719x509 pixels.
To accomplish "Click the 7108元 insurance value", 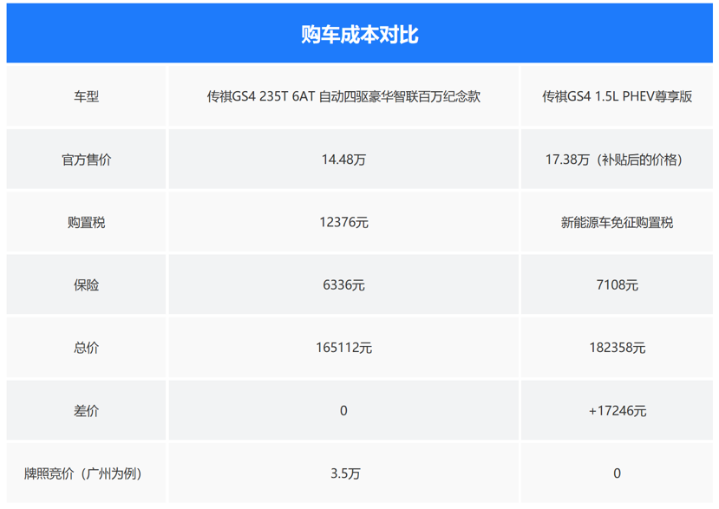I will (x=617, y=285).
